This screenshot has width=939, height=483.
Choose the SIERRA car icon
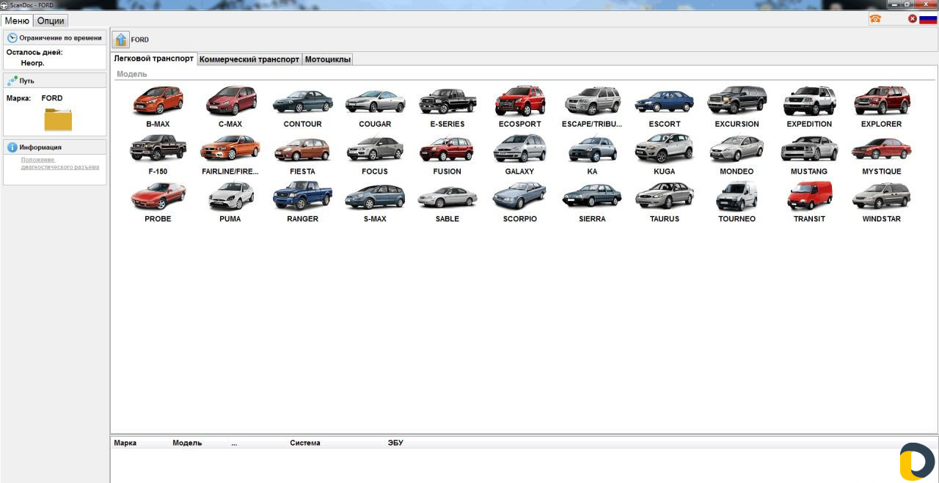pos(592,196)
